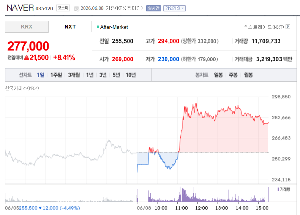The height and width of the screenshot is (215, 300).
Task: Select the 5년 line chart range
Action: pos(116,75)
